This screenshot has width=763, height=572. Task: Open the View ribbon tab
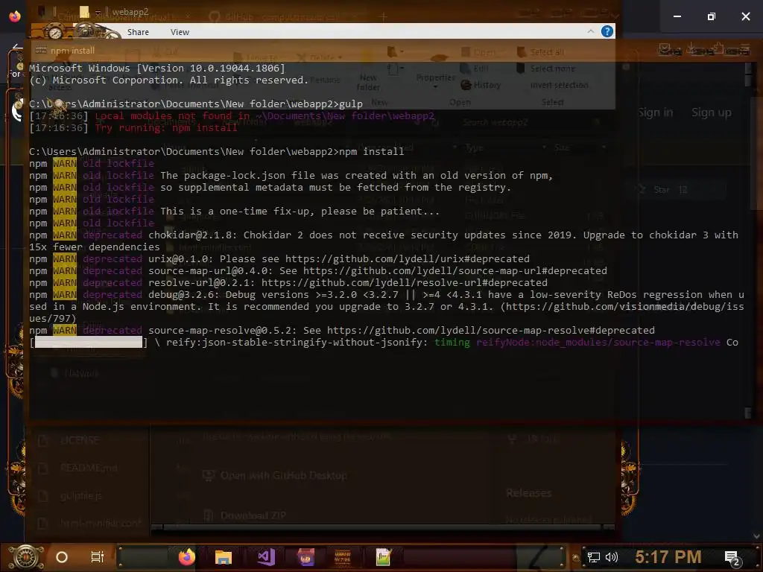[x=180, y=32]
